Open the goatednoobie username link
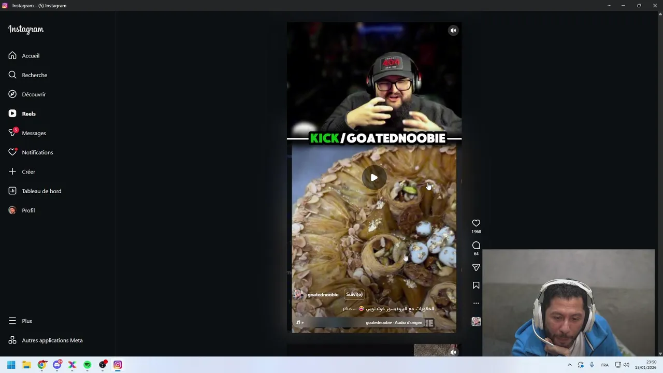The image size is (663, 373). point(323,295)
